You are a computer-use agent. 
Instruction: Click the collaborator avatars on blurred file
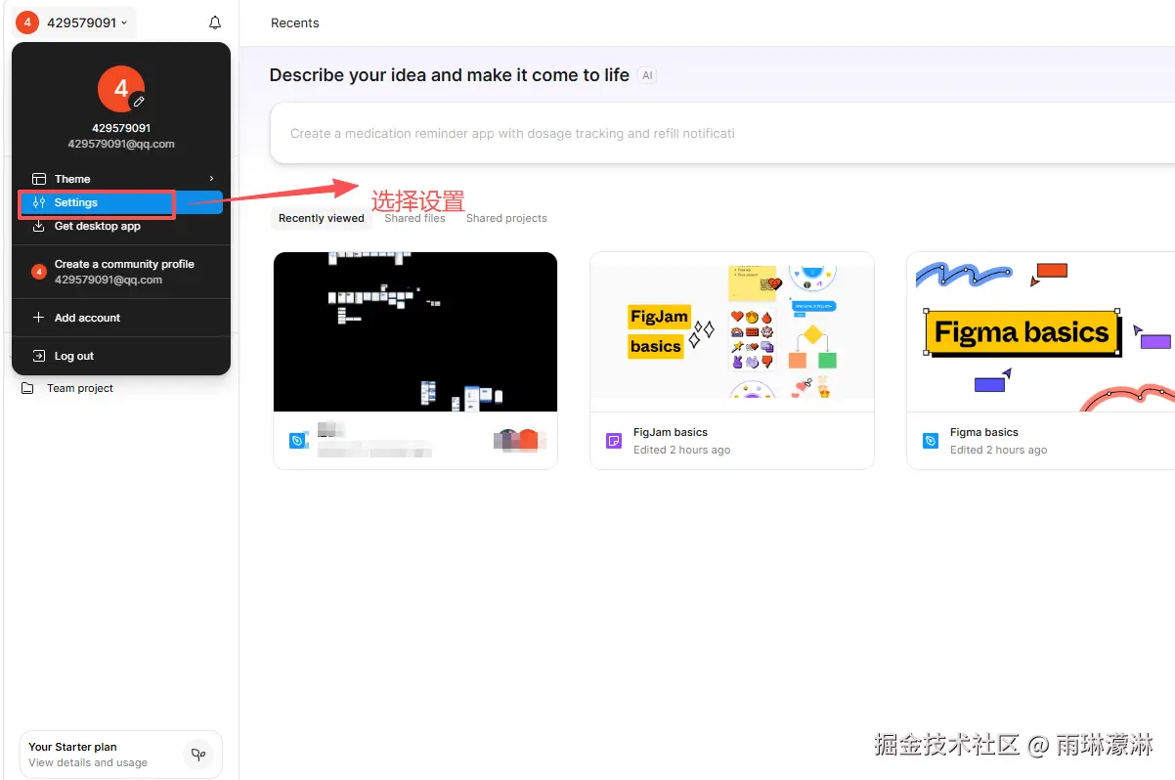[518, 440]
